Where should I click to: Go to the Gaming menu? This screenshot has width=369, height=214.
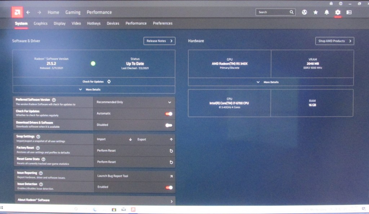tap(73, 12)
